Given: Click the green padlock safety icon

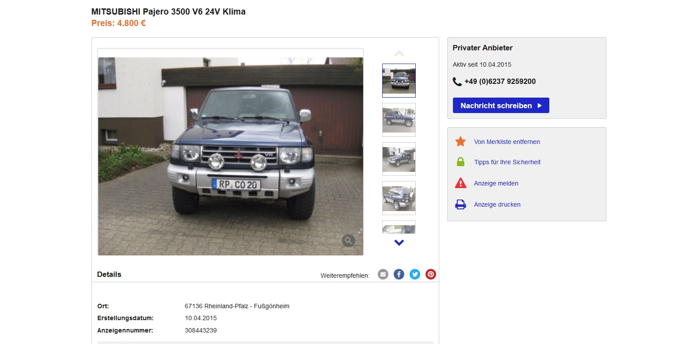Looking at the screenshot, I should click(x=460, y=162).
